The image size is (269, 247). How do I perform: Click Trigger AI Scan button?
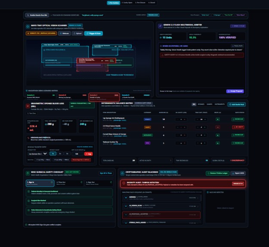click(93, 33)
